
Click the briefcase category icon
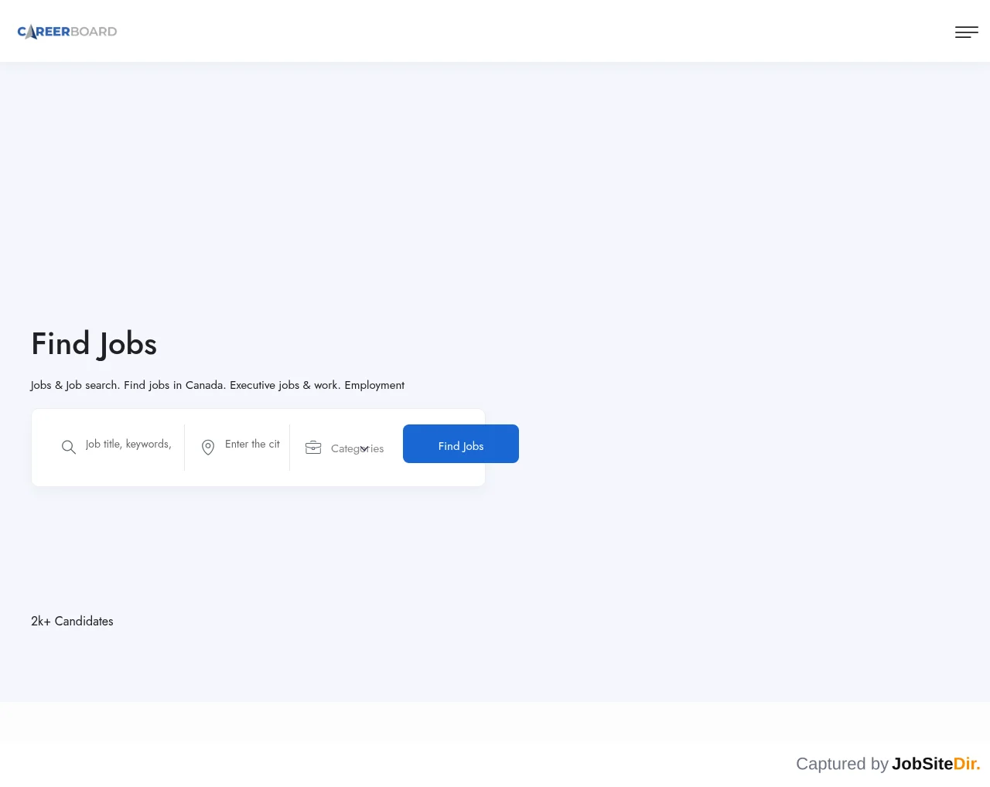tap(313, 448)
